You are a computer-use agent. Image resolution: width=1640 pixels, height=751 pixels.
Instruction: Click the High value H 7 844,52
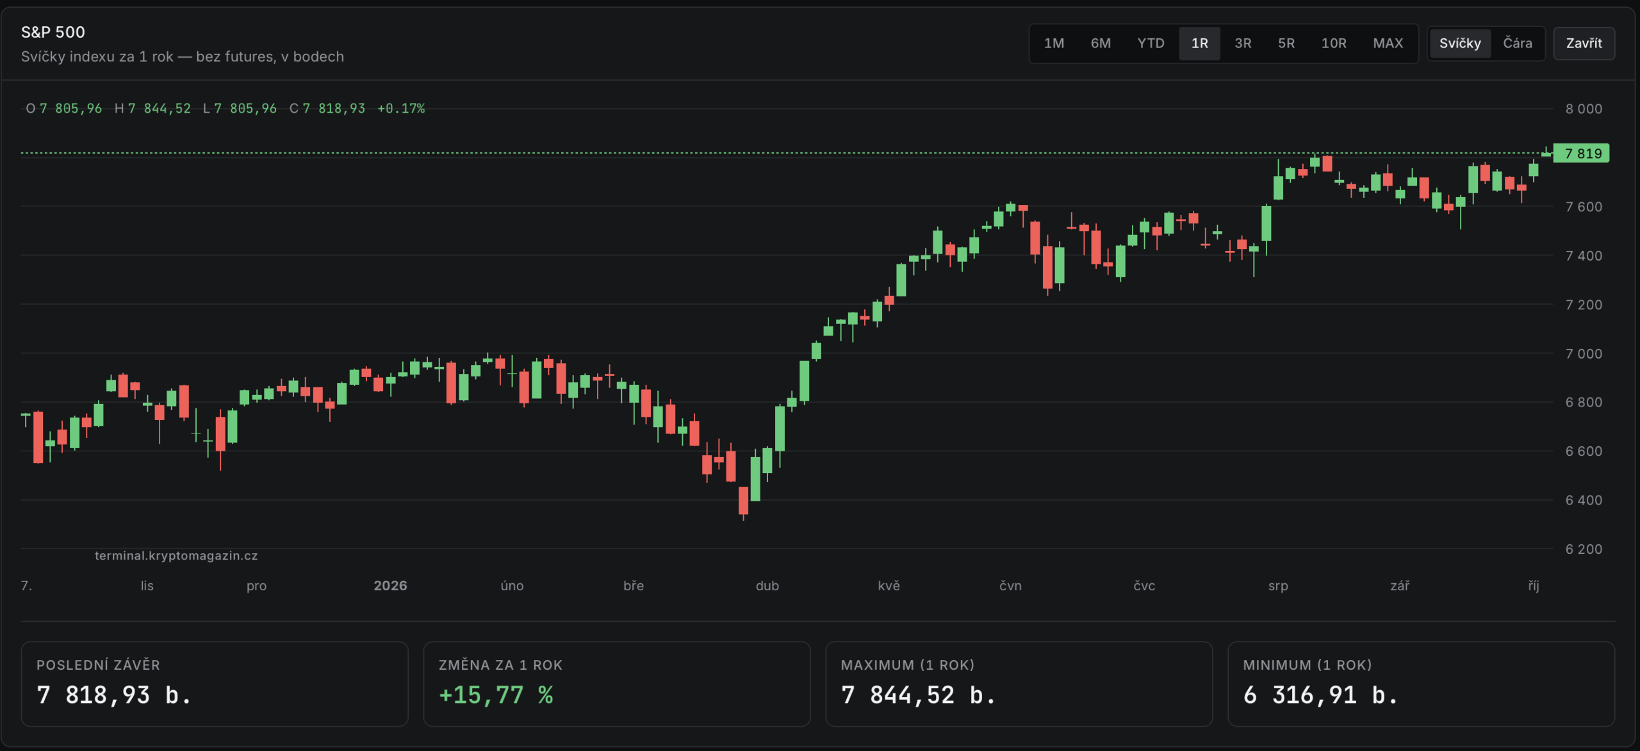[152, 108]
